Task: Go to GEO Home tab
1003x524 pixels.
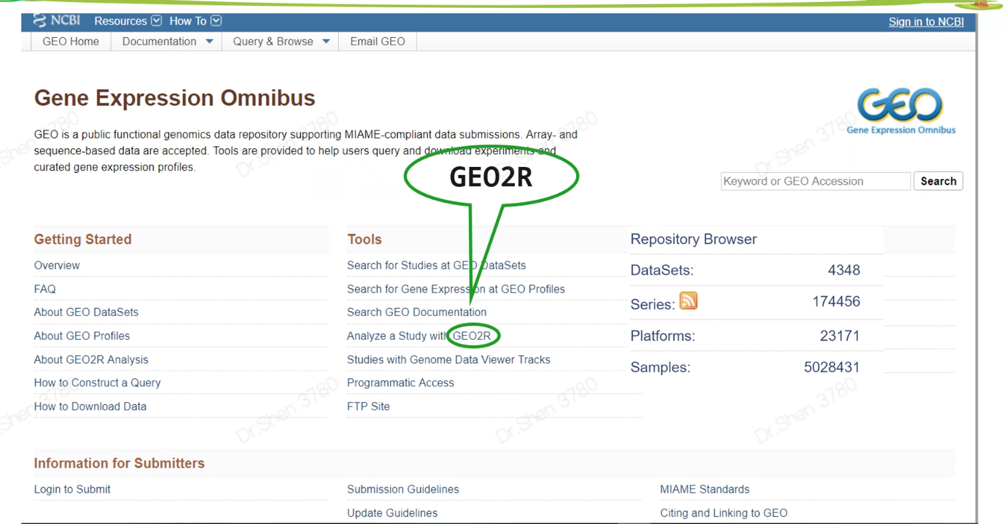Action: [71, 41]
